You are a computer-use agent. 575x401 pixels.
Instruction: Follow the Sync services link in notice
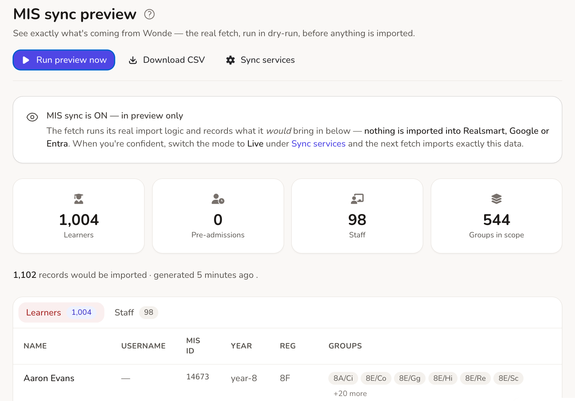[x=318, y=144]
